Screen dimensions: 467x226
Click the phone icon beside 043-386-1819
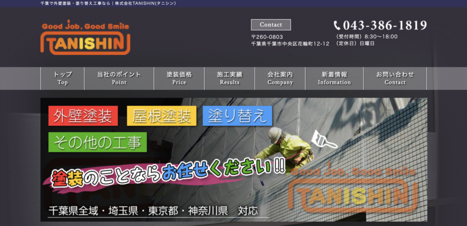(x=337, y=26)
